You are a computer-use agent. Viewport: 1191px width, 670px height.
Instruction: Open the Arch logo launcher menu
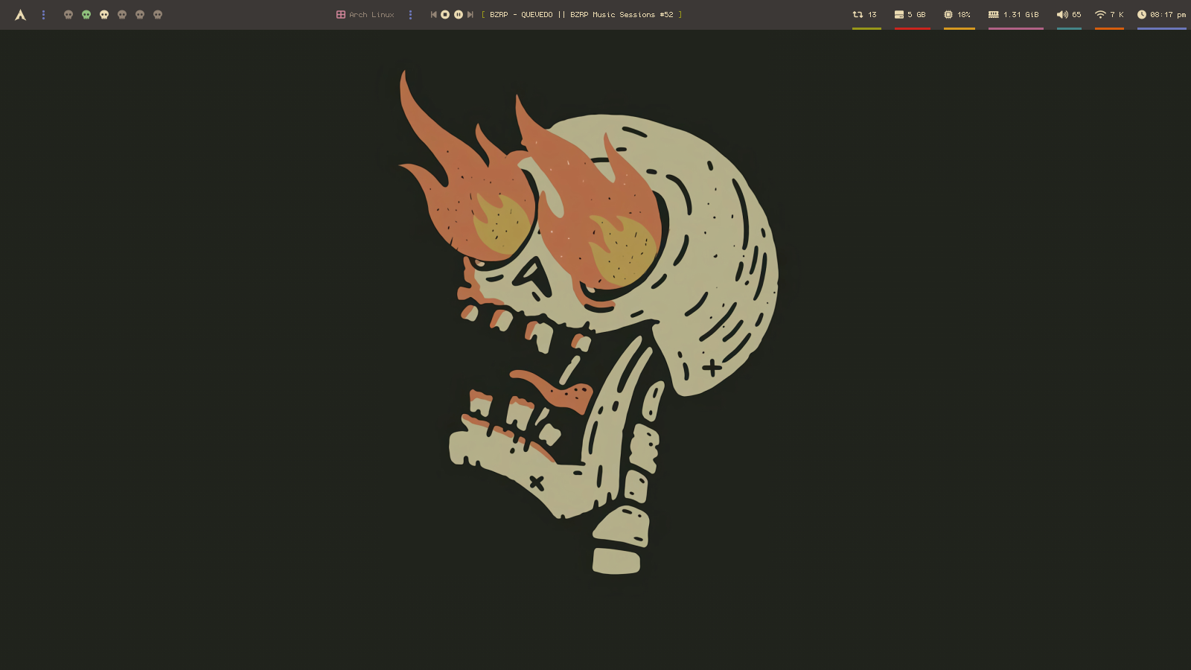click(x=20, y=15)
